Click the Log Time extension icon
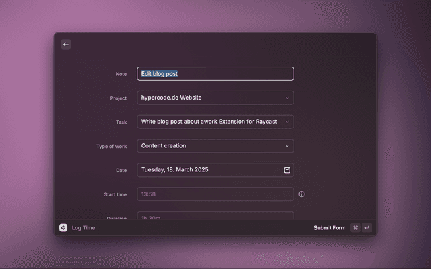Viewport: 431px width, 269px height. [x=63, y=228]
